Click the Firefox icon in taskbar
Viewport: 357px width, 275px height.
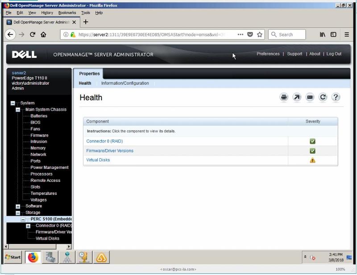coord(33,257)
